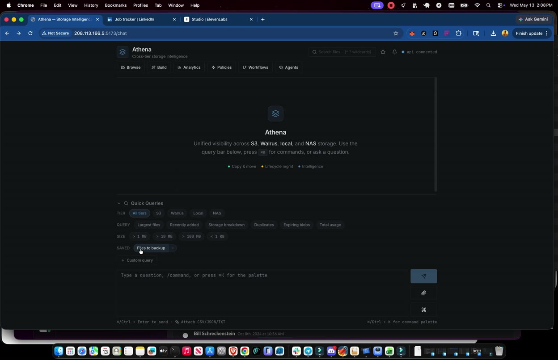
Task: Click the large Athena logo in center
Action: [x=275, y=113]
